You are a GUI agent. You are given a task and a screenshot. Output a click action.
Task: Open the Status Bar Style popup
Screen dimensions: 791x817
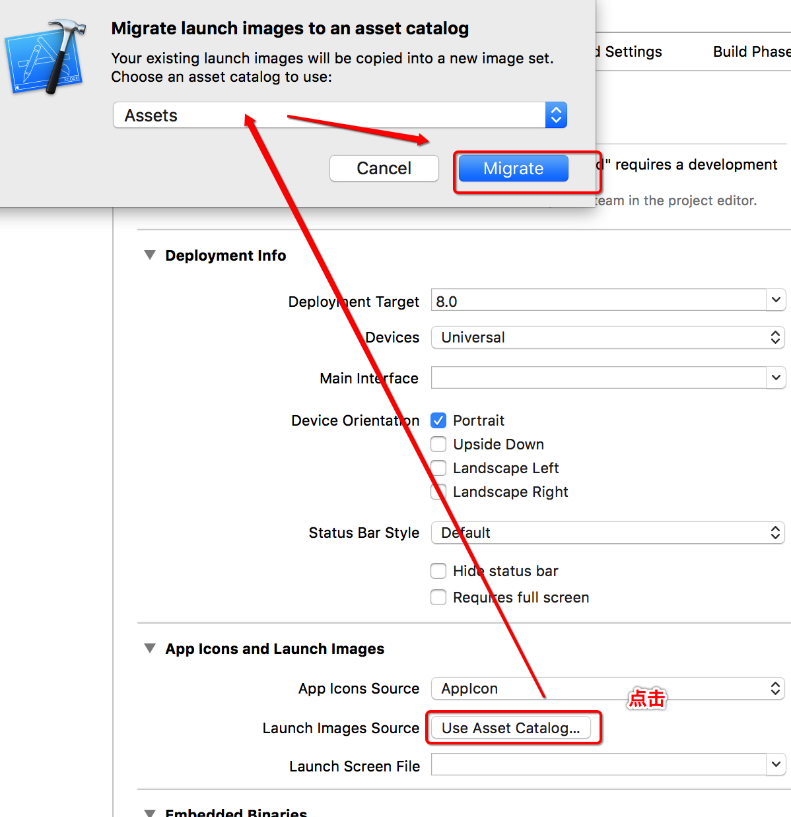[x=607, y=533]
